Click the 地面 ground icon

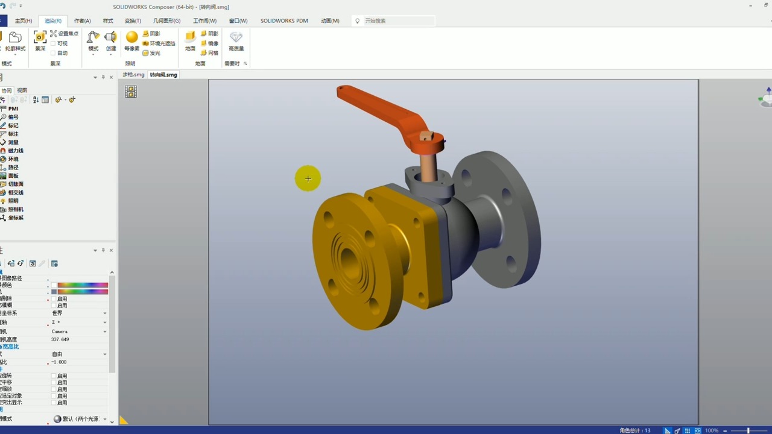(190, 37)
